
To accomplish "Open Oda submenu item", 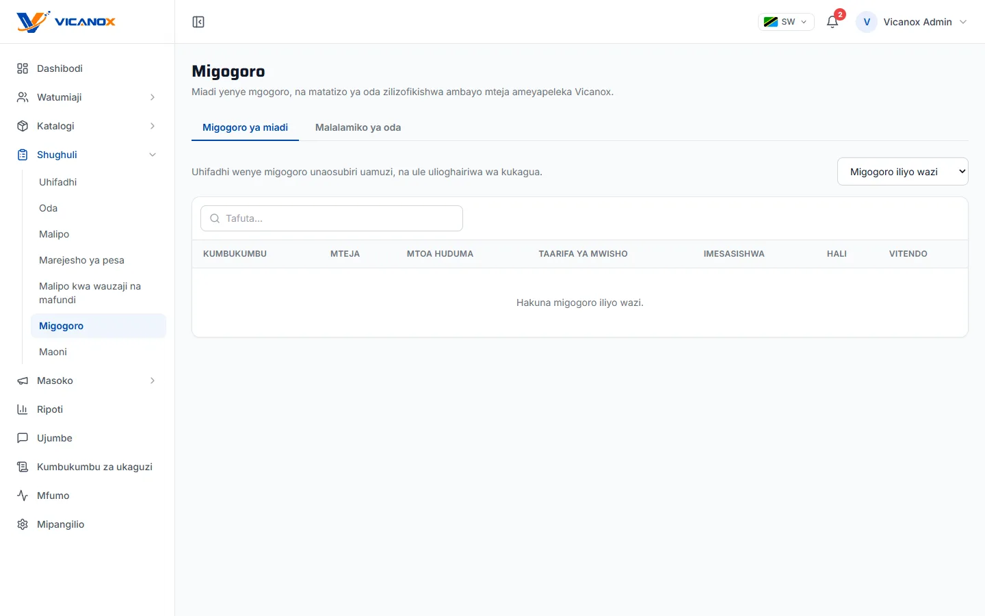I will click(98, 208).
